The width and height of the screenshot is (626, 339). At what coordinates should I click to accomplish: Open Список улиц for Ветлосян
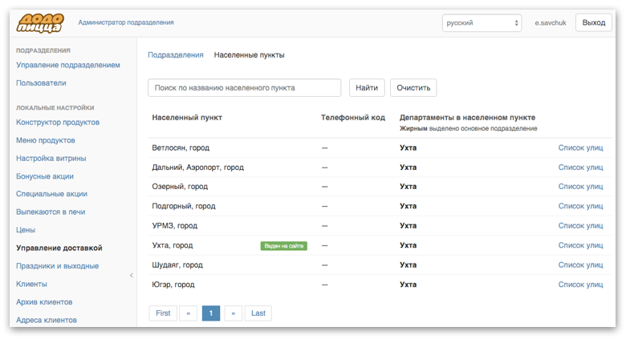click(580, 148)
